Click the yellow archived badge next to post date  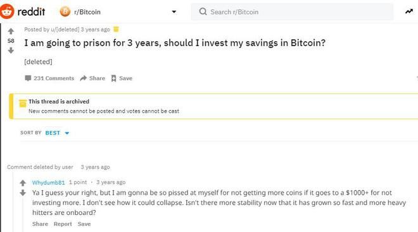(116, 29)
